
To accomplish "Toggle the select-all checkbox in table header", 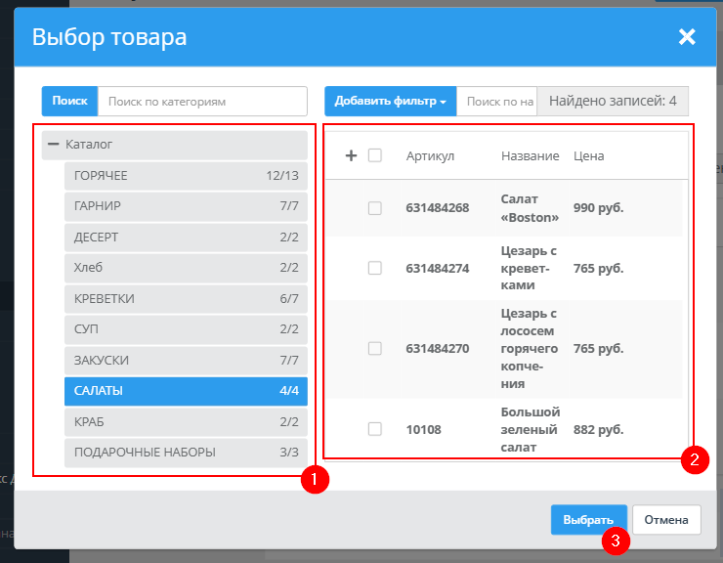I will [375, 155].
